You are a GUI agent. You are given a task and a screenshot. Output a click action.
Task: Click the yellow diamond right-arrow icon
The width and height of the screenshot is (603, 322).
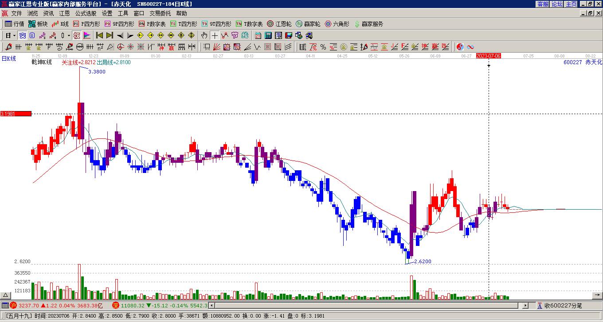(x=150, y=35)
